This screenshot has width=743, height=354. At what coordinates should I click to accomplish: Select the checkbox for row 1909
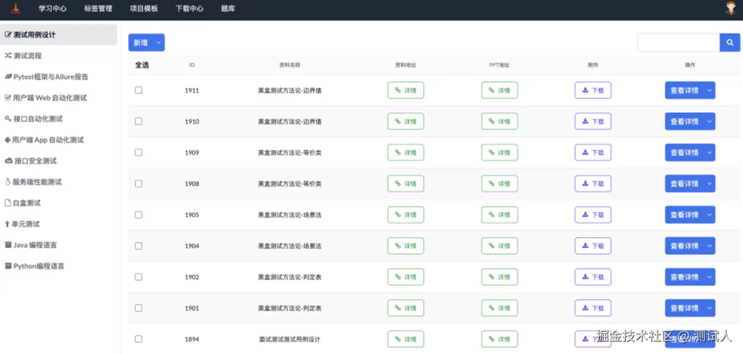(x=138, y=152)
